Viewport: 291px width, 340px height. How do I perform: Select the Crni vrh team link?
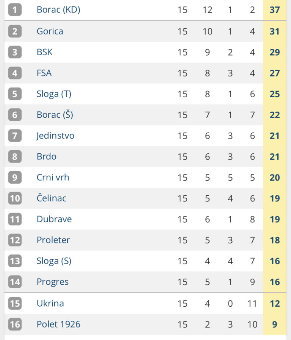pyautogui.click(x=53, y=177)
